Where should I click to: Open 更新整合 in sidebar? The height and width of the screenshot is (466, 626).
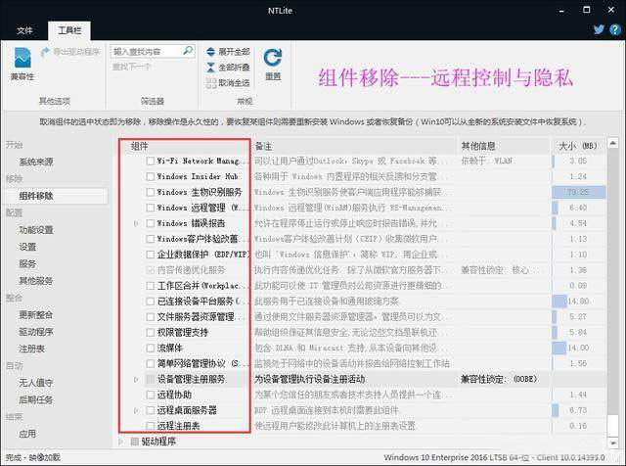(36, 315)
